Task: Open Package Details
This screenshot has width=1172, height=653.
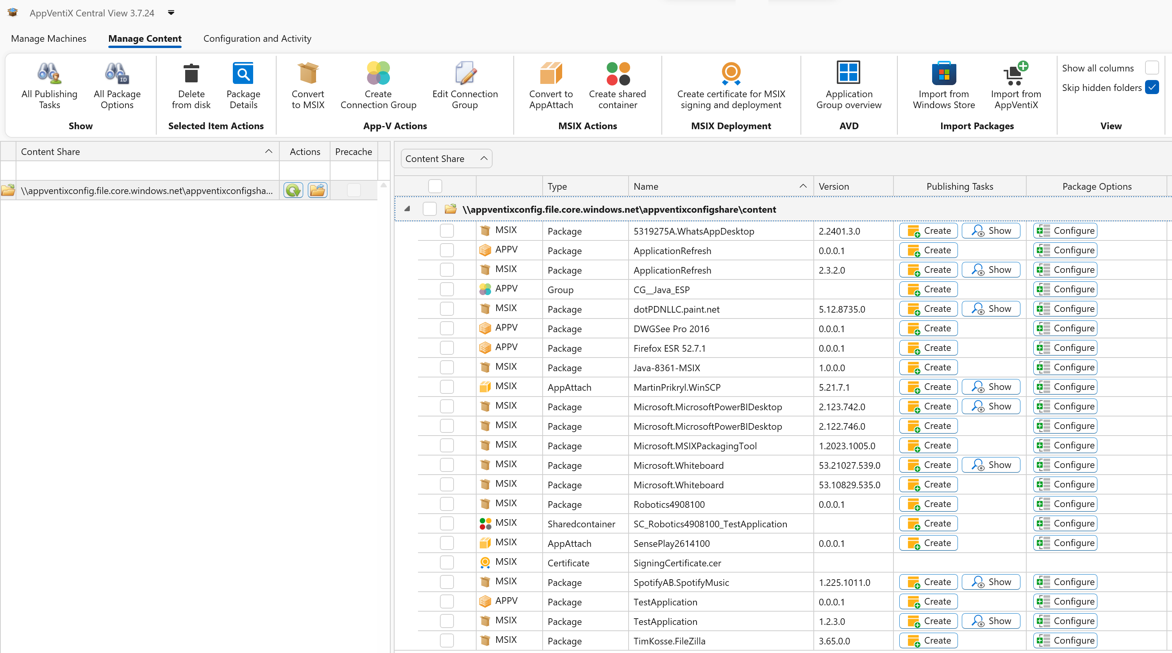Action: 243,85
